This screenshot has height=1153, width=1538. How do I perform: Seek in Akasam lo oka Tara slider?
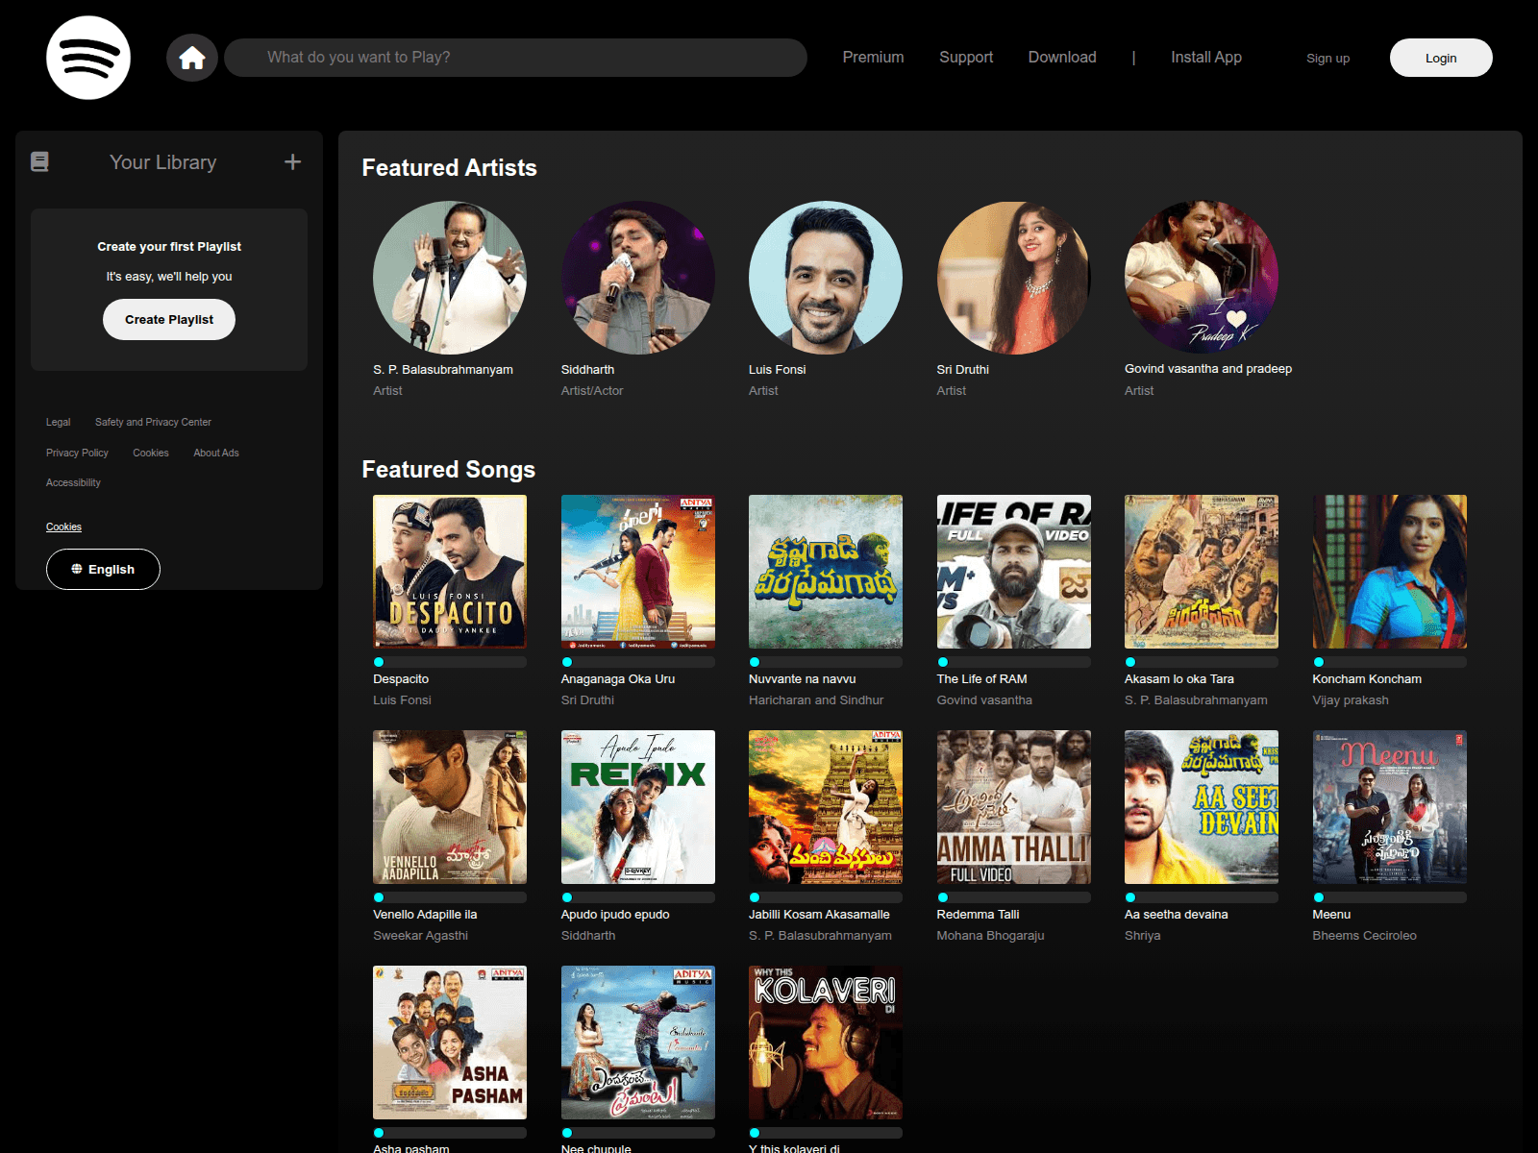(1202, 662)
